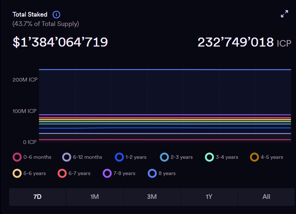This screenshot has height=214, width=296.
Task: Click the 43.7% of Total Supply text
Action: [46, 24]
